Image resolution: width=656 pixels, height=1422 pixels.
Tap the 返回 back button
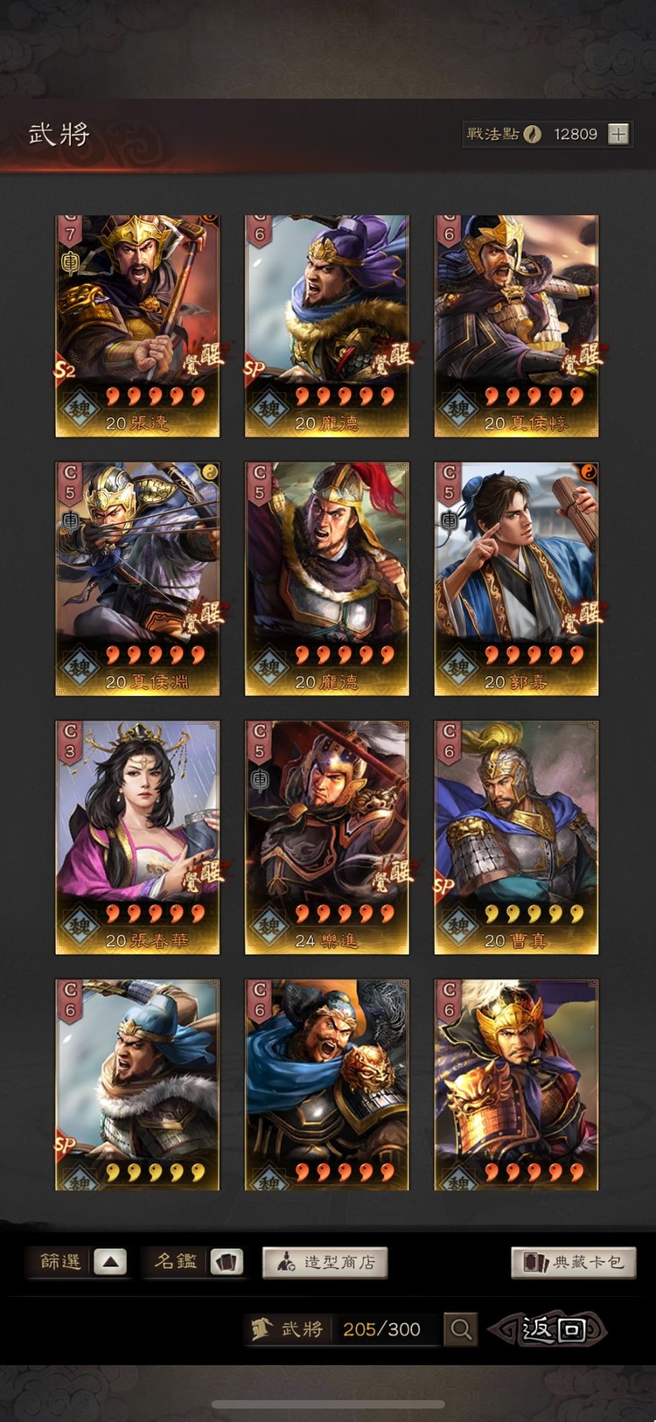pos(548,1329)
